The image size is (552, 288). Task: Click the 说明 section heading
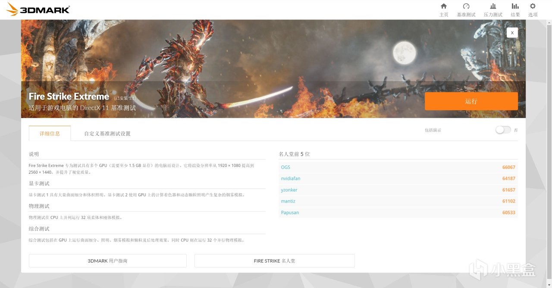pyautogui.click(x=34, y=154)
